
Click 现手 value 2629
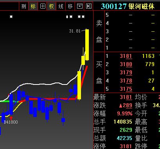click(x=126, y=130)
